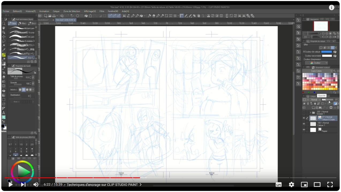Enter fullscreen video mode

pyautogui.click(x=330, y=185)
